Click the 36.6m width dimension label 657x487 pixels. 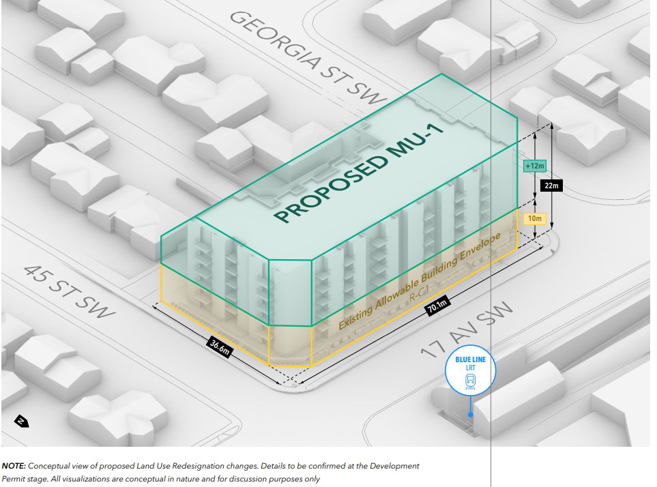click(x=219, y=346)
